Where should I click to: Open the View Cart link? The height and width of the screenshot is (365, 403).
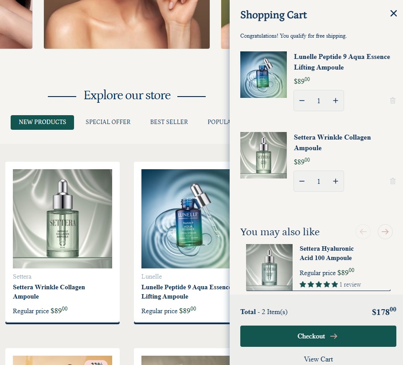318,359
